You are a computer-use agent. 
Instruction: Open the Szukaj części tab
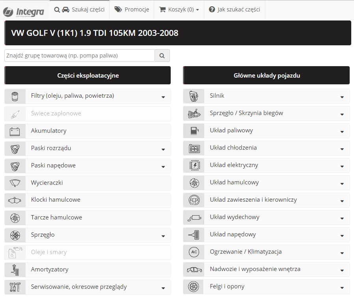pos(79,9)
